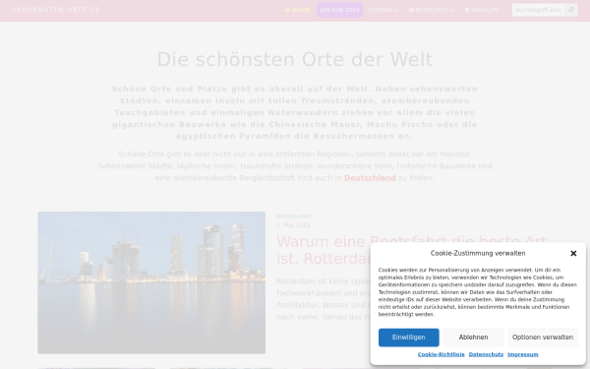Decline cookies with Ablehnen button

[473, 338]
